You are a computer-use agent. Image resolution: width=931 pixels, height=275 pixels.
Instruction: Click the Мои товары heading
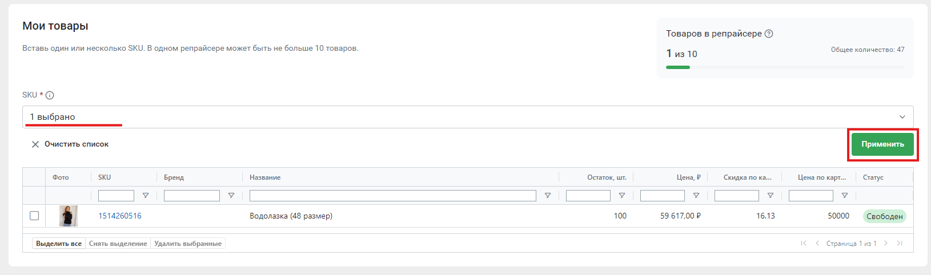pos(55,26)
